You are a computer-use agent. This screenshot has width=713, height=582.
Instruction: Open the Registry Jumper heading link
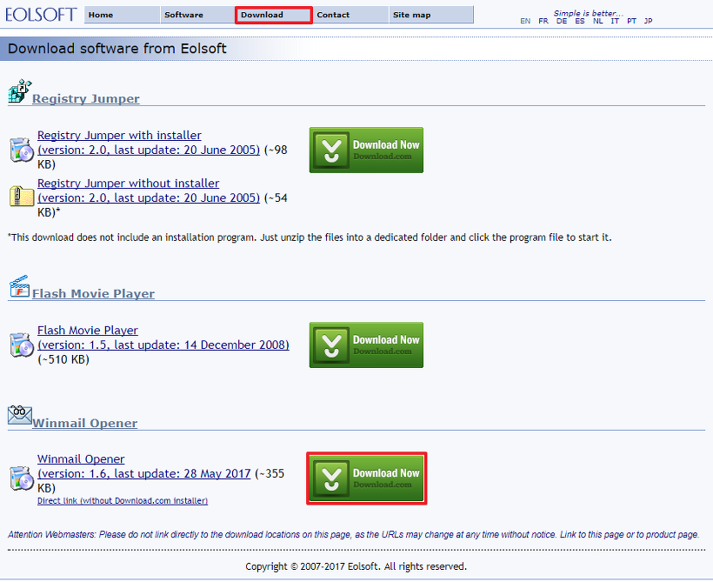coord(86,98)
